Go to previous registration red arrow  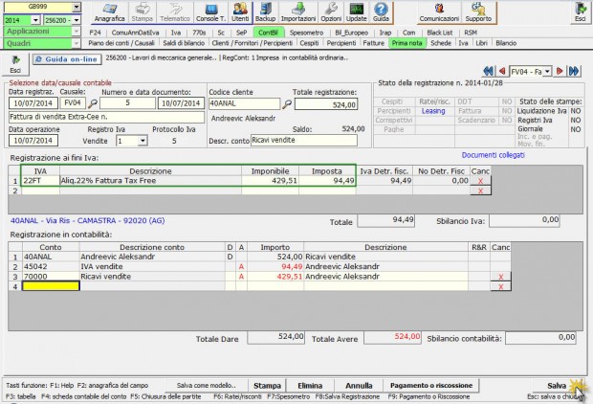point(502,71)
